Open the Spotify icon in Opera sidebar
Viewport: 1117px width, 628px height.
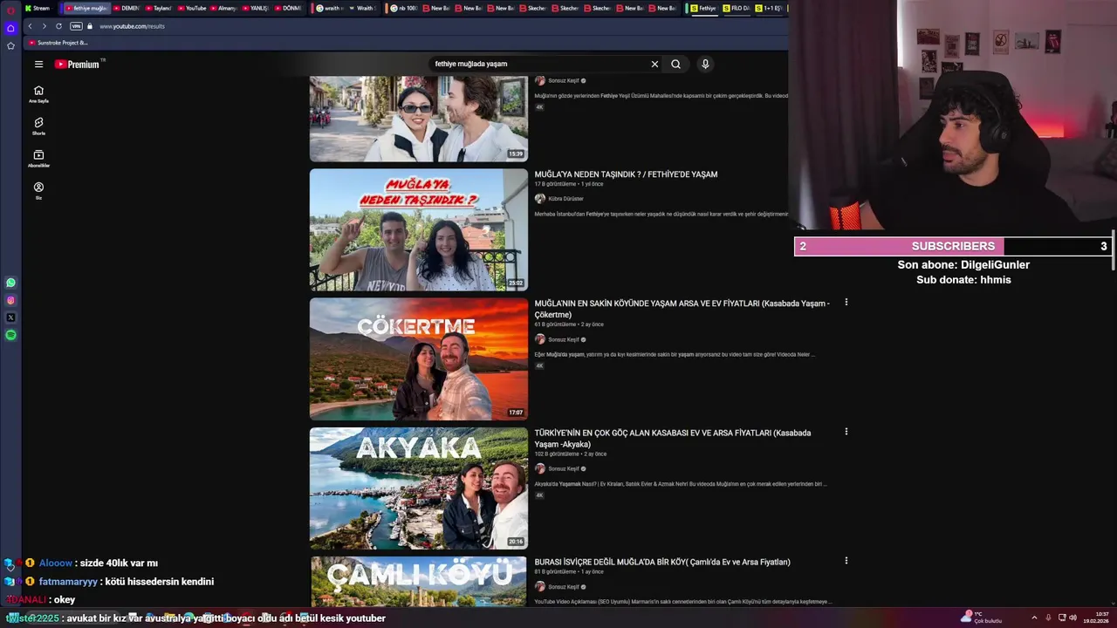tap(10, 335)
